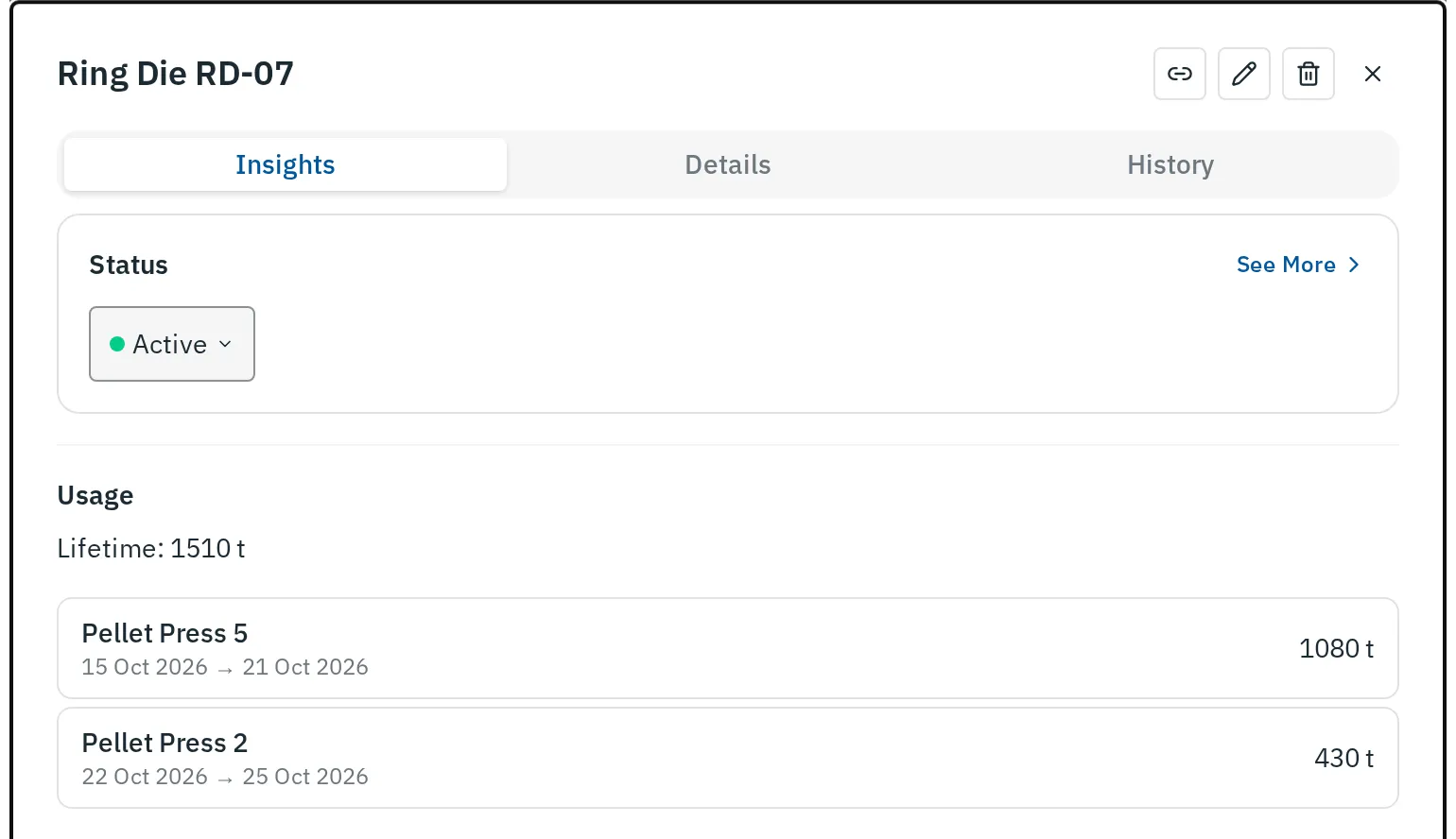
Task: Click the 430 t usage value
Action: pos(1343,758)
